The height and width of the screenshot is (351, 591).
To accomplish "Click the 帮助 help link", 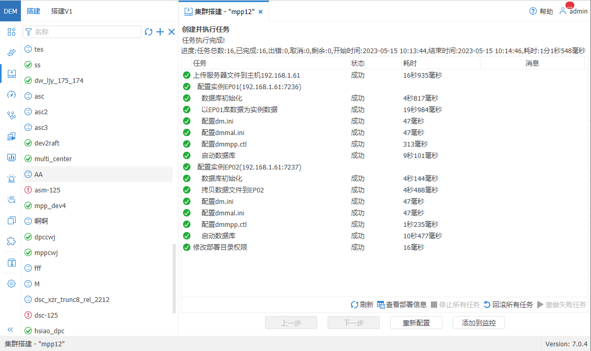I will (x=541, y=11).
